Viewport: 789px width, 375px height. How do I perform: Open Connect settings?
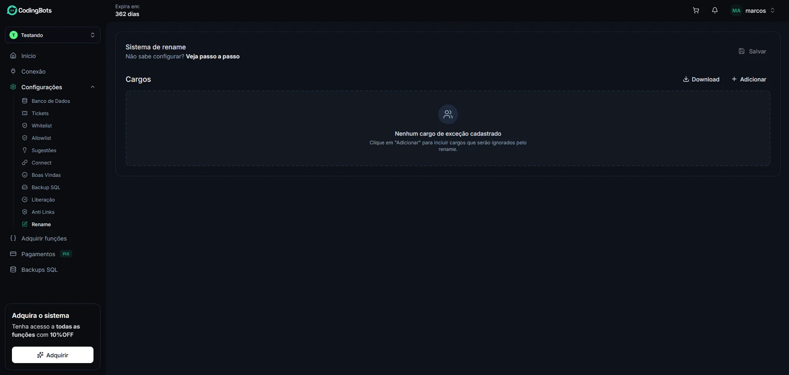[x=42, y=163]
